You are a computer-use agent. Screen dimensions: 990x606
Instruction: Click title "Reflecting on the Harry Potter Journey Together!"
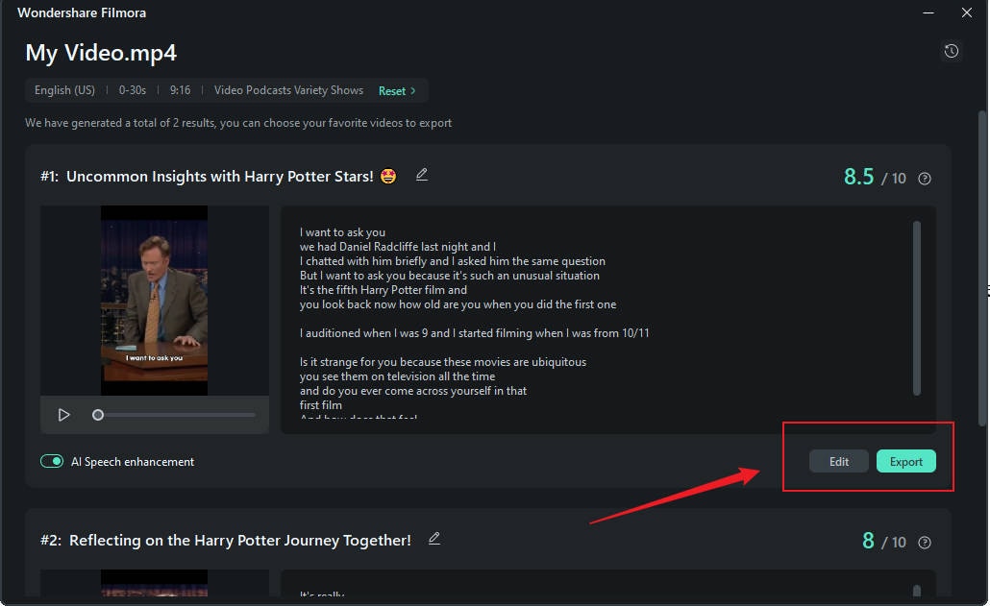(x=240, y=541)
